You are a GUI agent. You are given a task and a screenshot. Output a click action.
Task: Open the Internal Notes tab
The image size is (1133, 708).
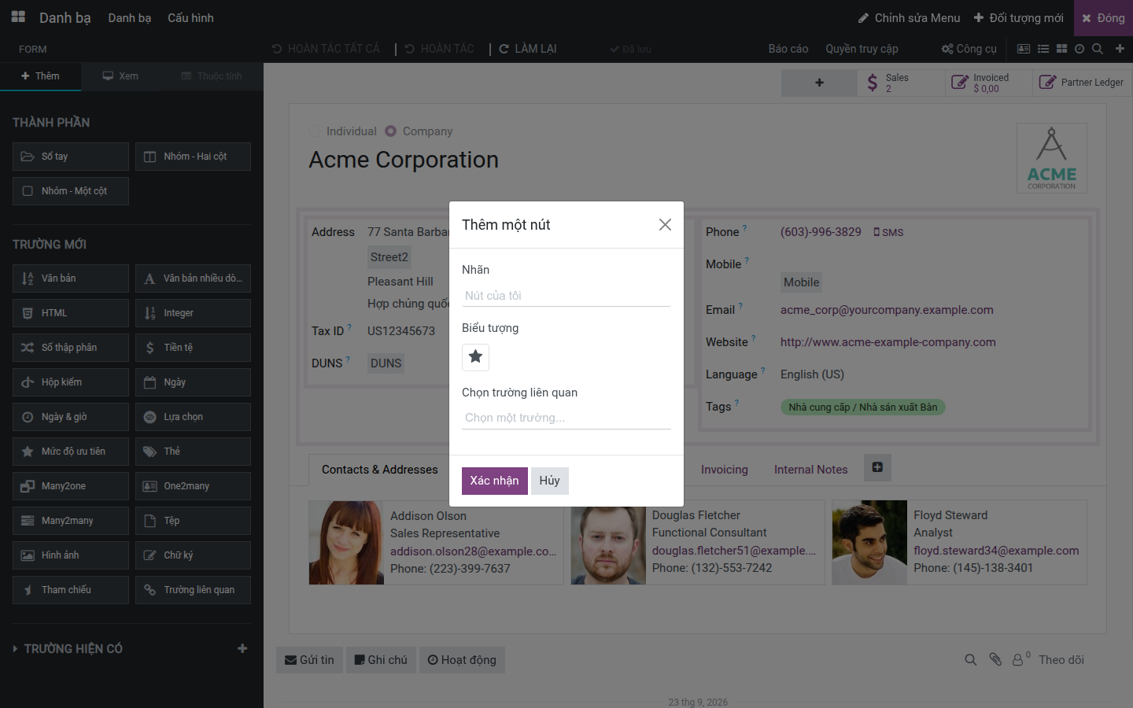810,470
